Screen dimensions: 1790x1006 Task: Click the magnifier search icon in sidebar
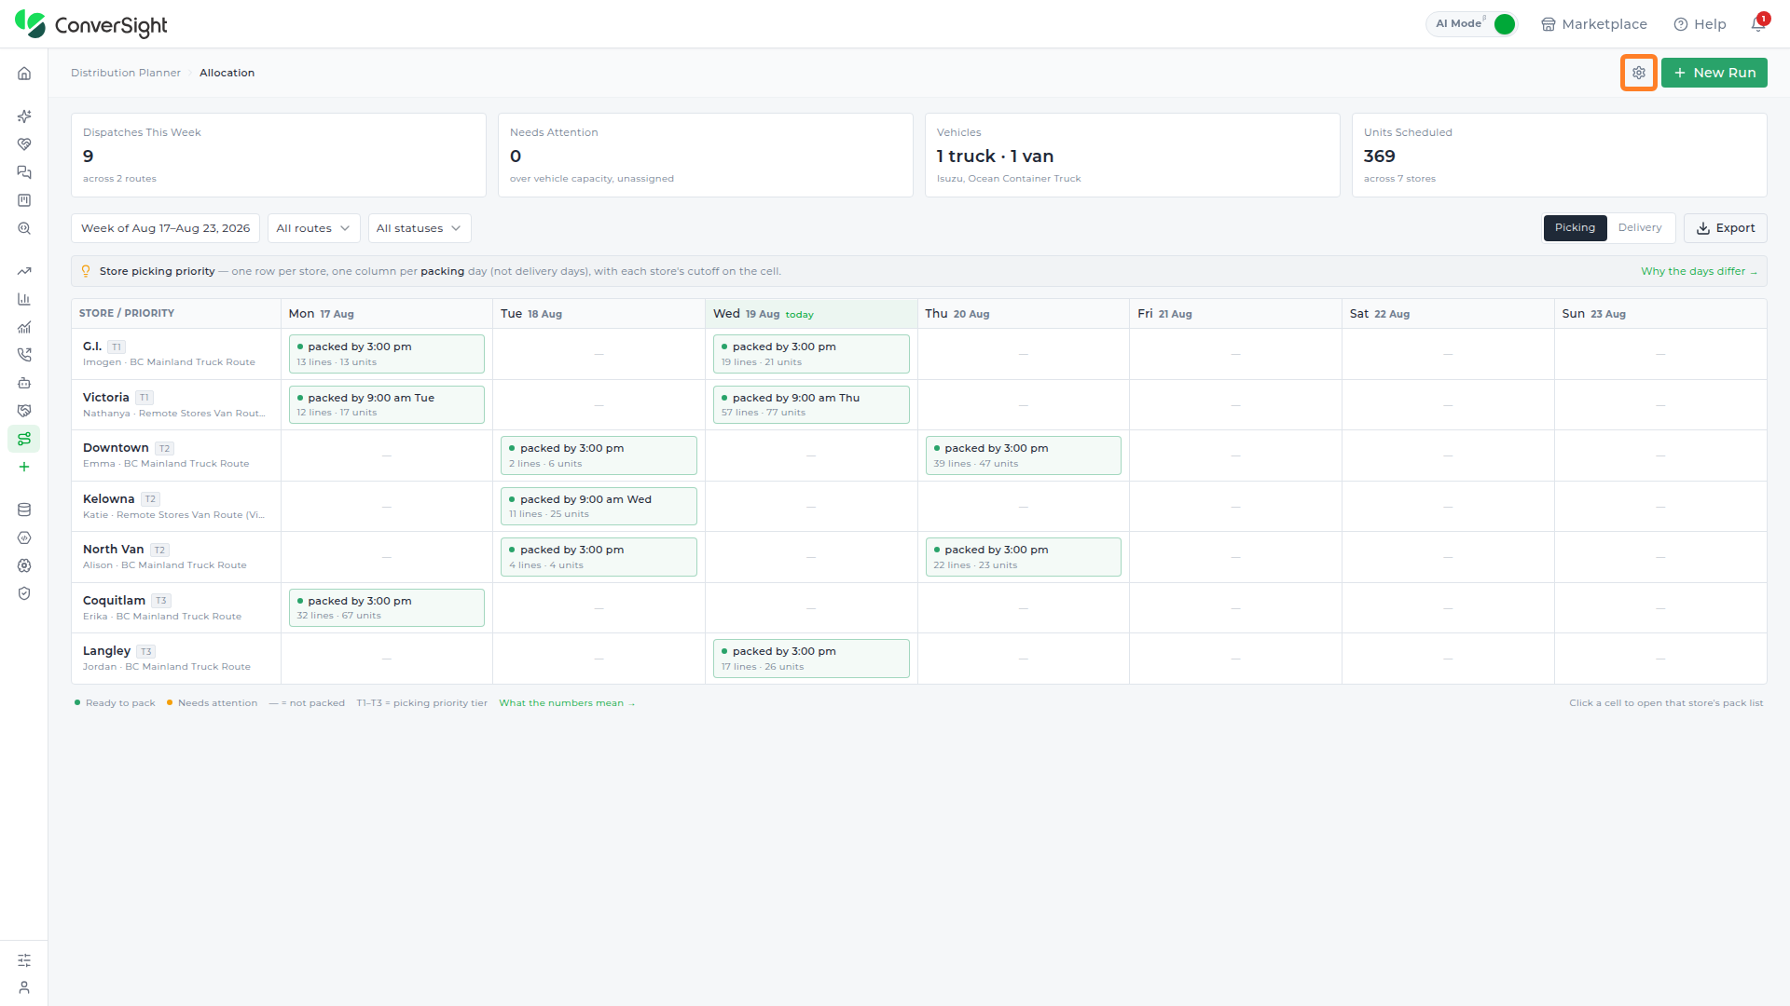tap(24, 228)
